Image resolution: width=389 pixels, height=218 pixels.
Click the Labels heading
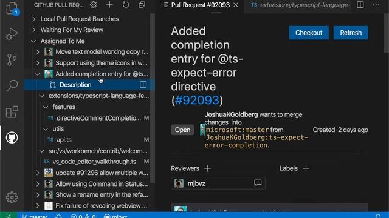pyautogui.click(x=288, y=168)
